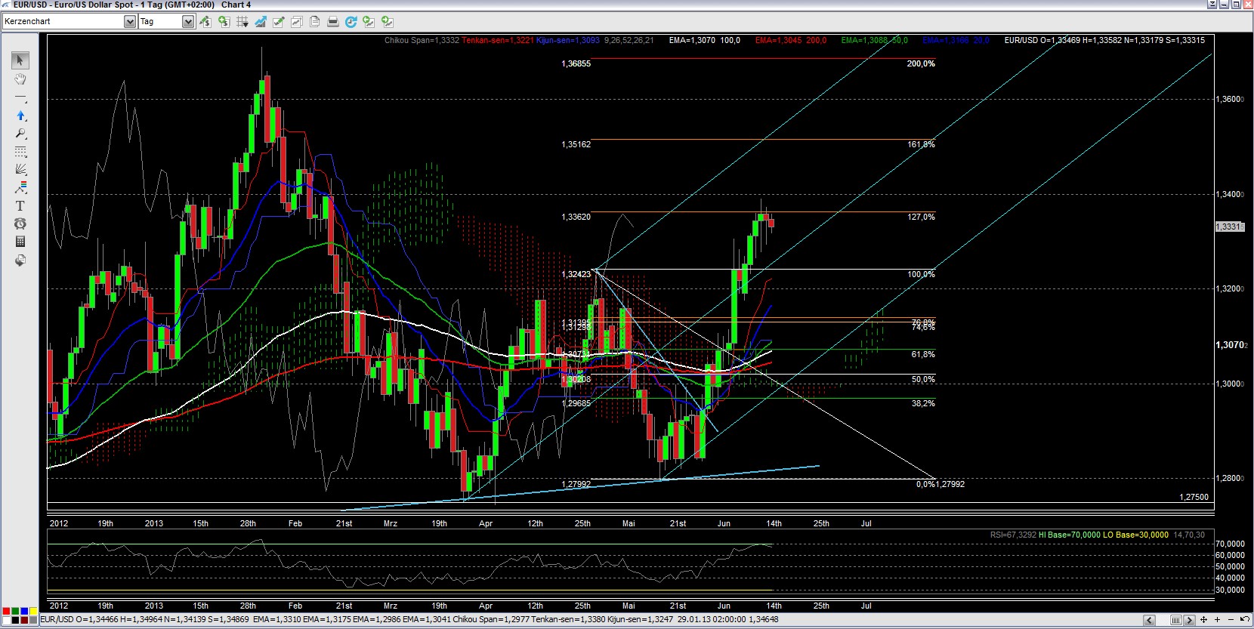
Task: Click the printer icon to print chart
Action: point(332,22)
